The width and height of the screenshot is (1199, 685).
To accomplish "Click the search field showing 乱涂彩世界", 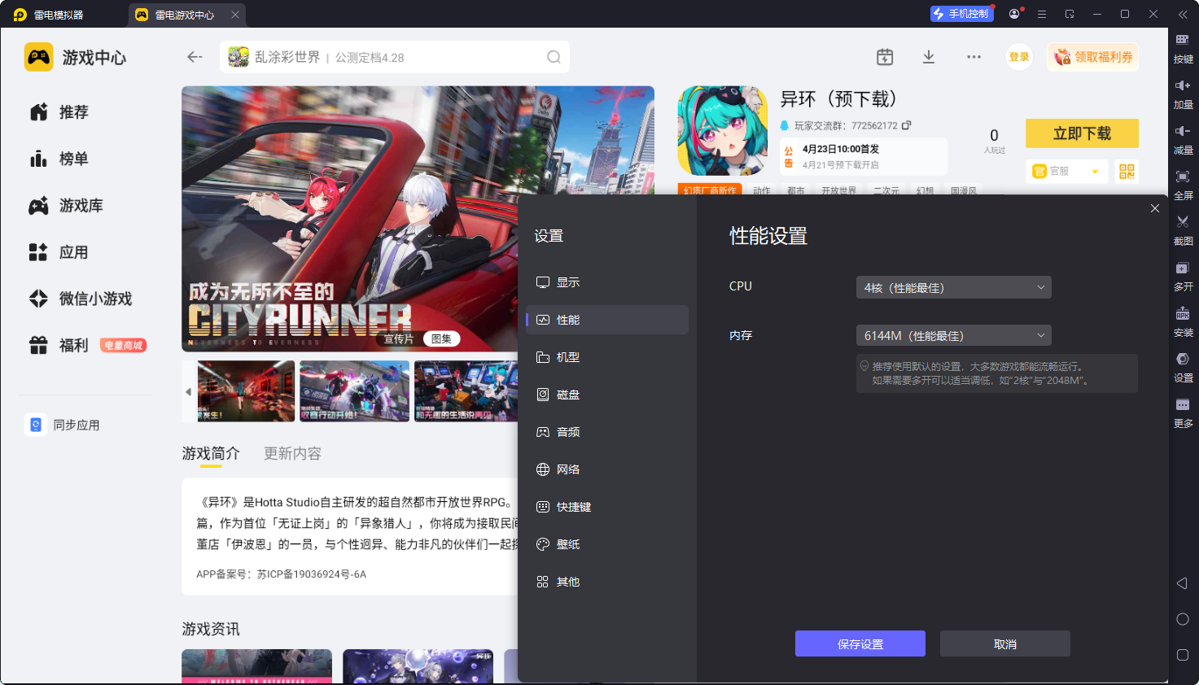I will point(395,57).
